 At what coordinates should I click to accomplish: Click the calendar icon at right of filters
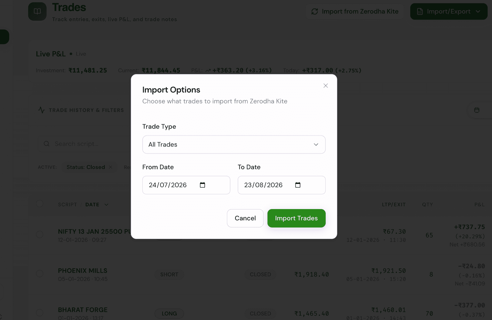[x=477, y=110]
